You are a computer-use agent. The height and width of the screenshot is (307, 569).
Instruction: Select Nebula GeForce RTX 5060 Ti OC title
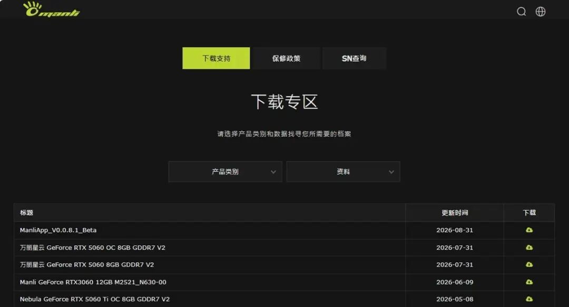95,299
